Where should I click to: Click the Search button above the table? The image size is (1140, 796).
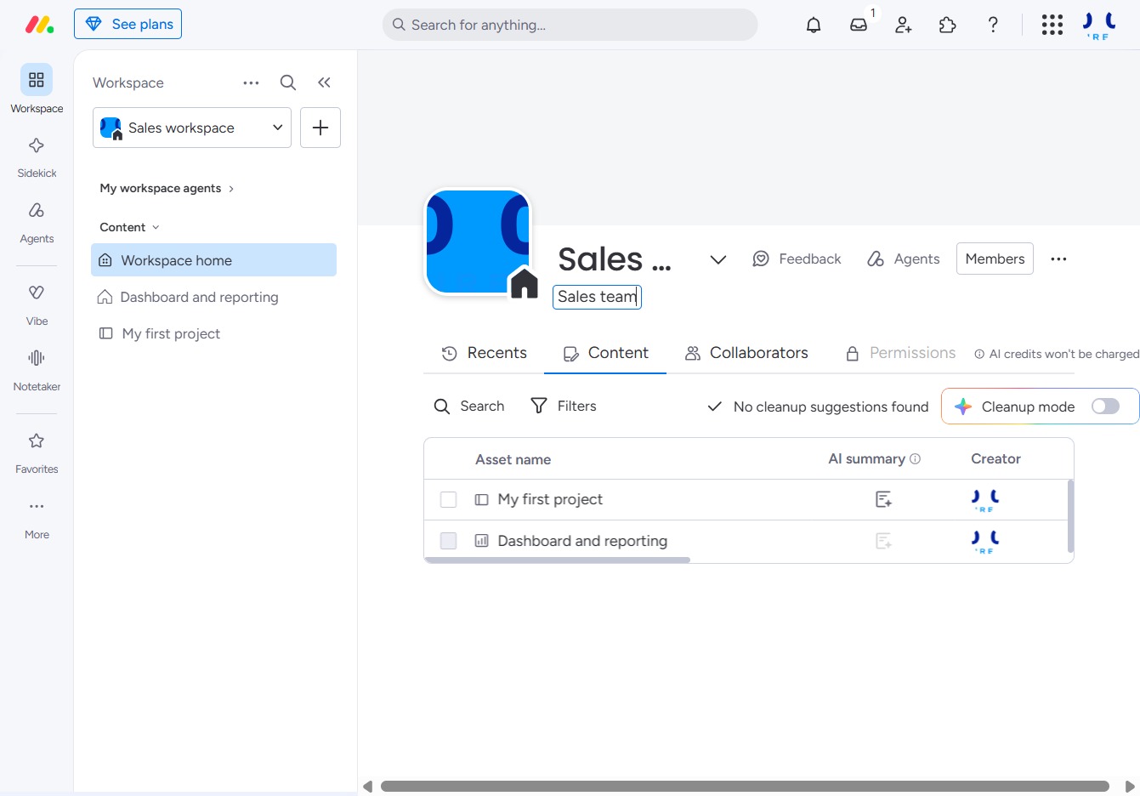pyautogui.click(x=469, y=407)
